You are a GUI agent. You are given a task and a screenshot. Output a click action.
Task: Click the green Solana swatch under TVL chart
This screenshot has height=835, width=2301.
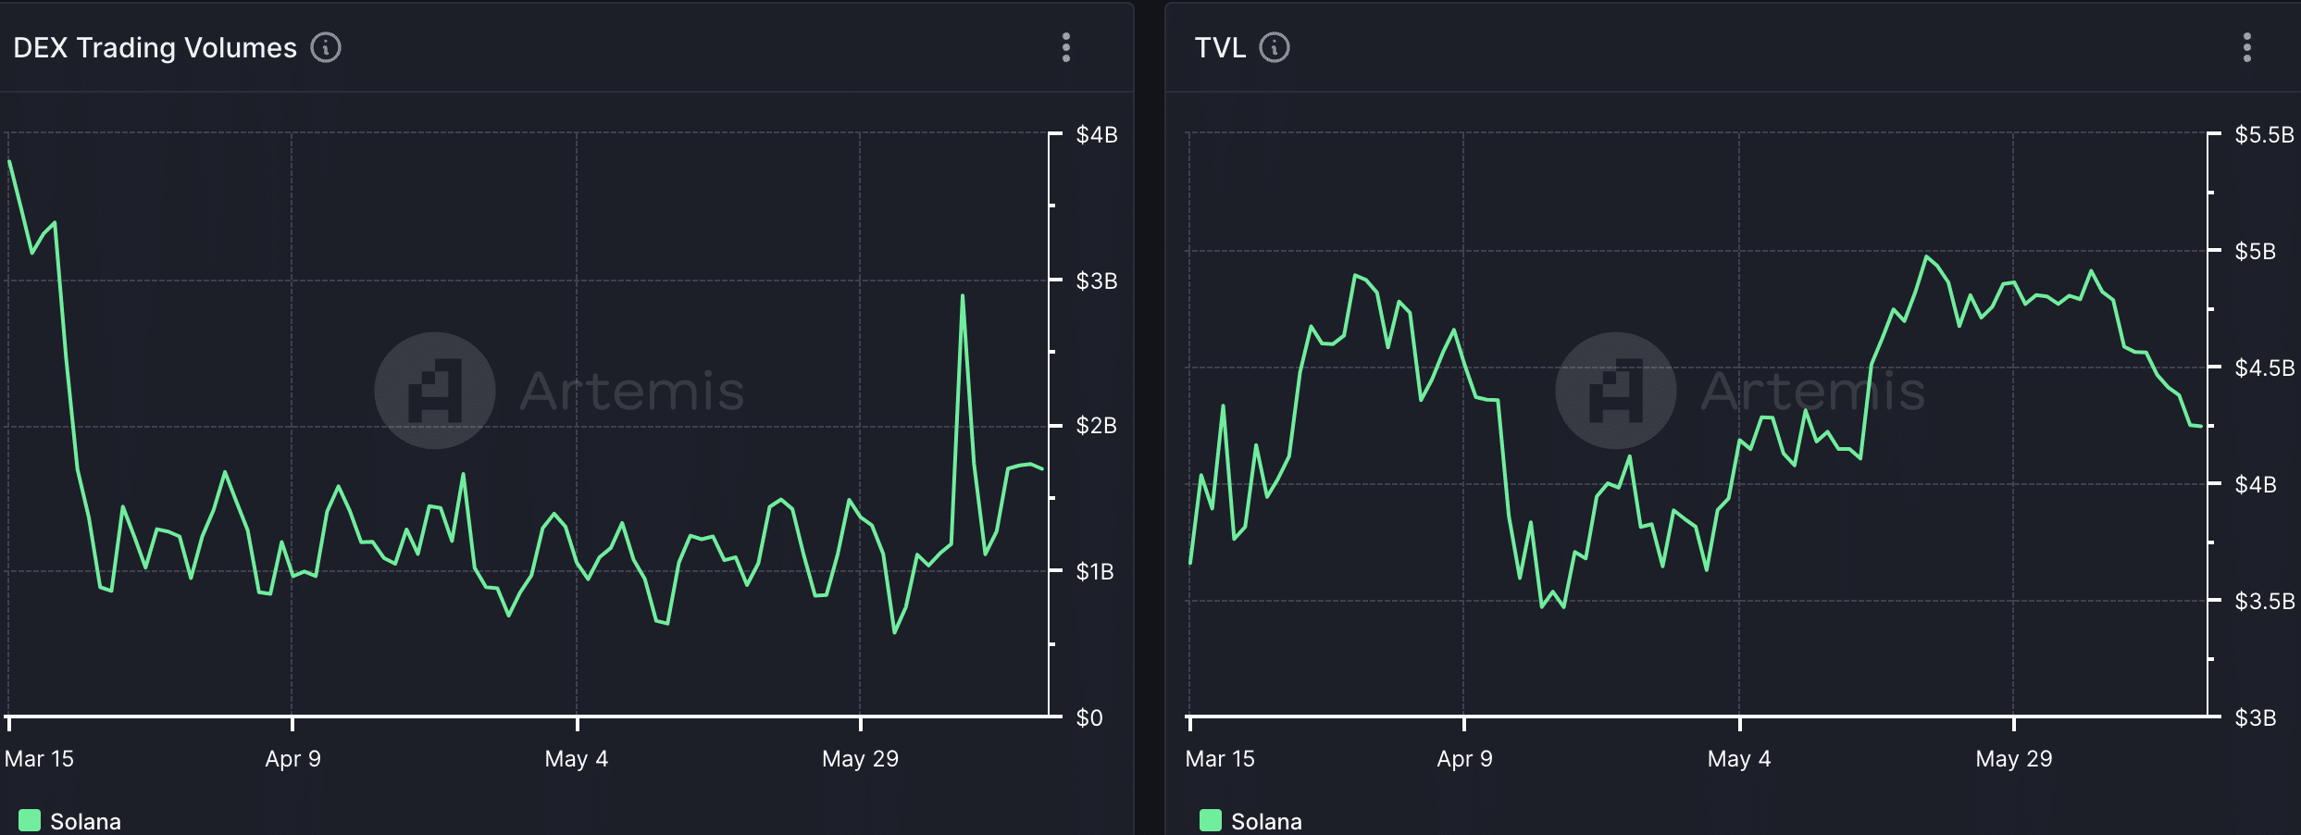(1210, 820)
